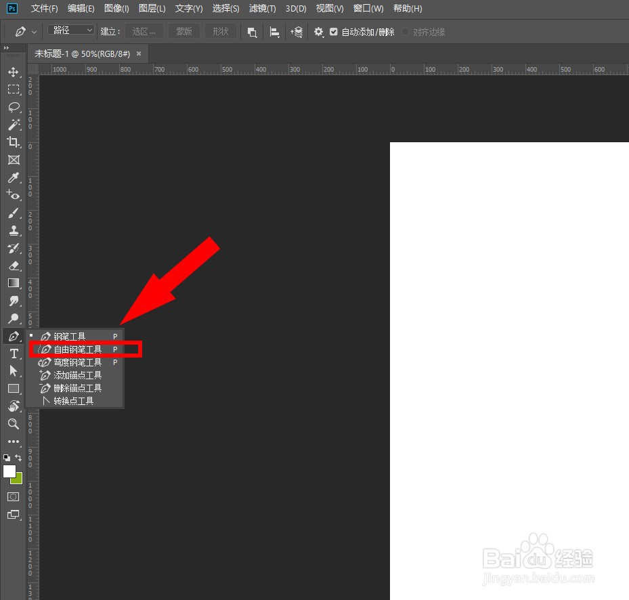This screenshot has width=629, height=600.
Task: Open the 图像(I) menu
Action: tap(116, 8)
